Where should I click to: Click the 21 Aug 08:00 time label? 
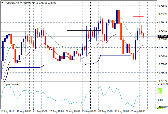coord(40,111)
